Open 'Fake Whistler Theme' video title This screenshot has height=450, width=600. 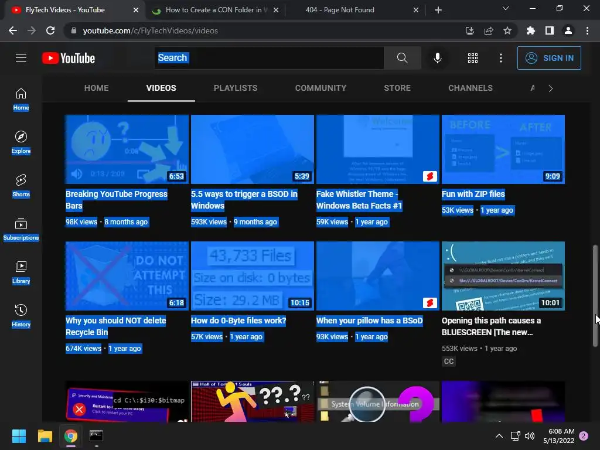click(x=359, y=200)
